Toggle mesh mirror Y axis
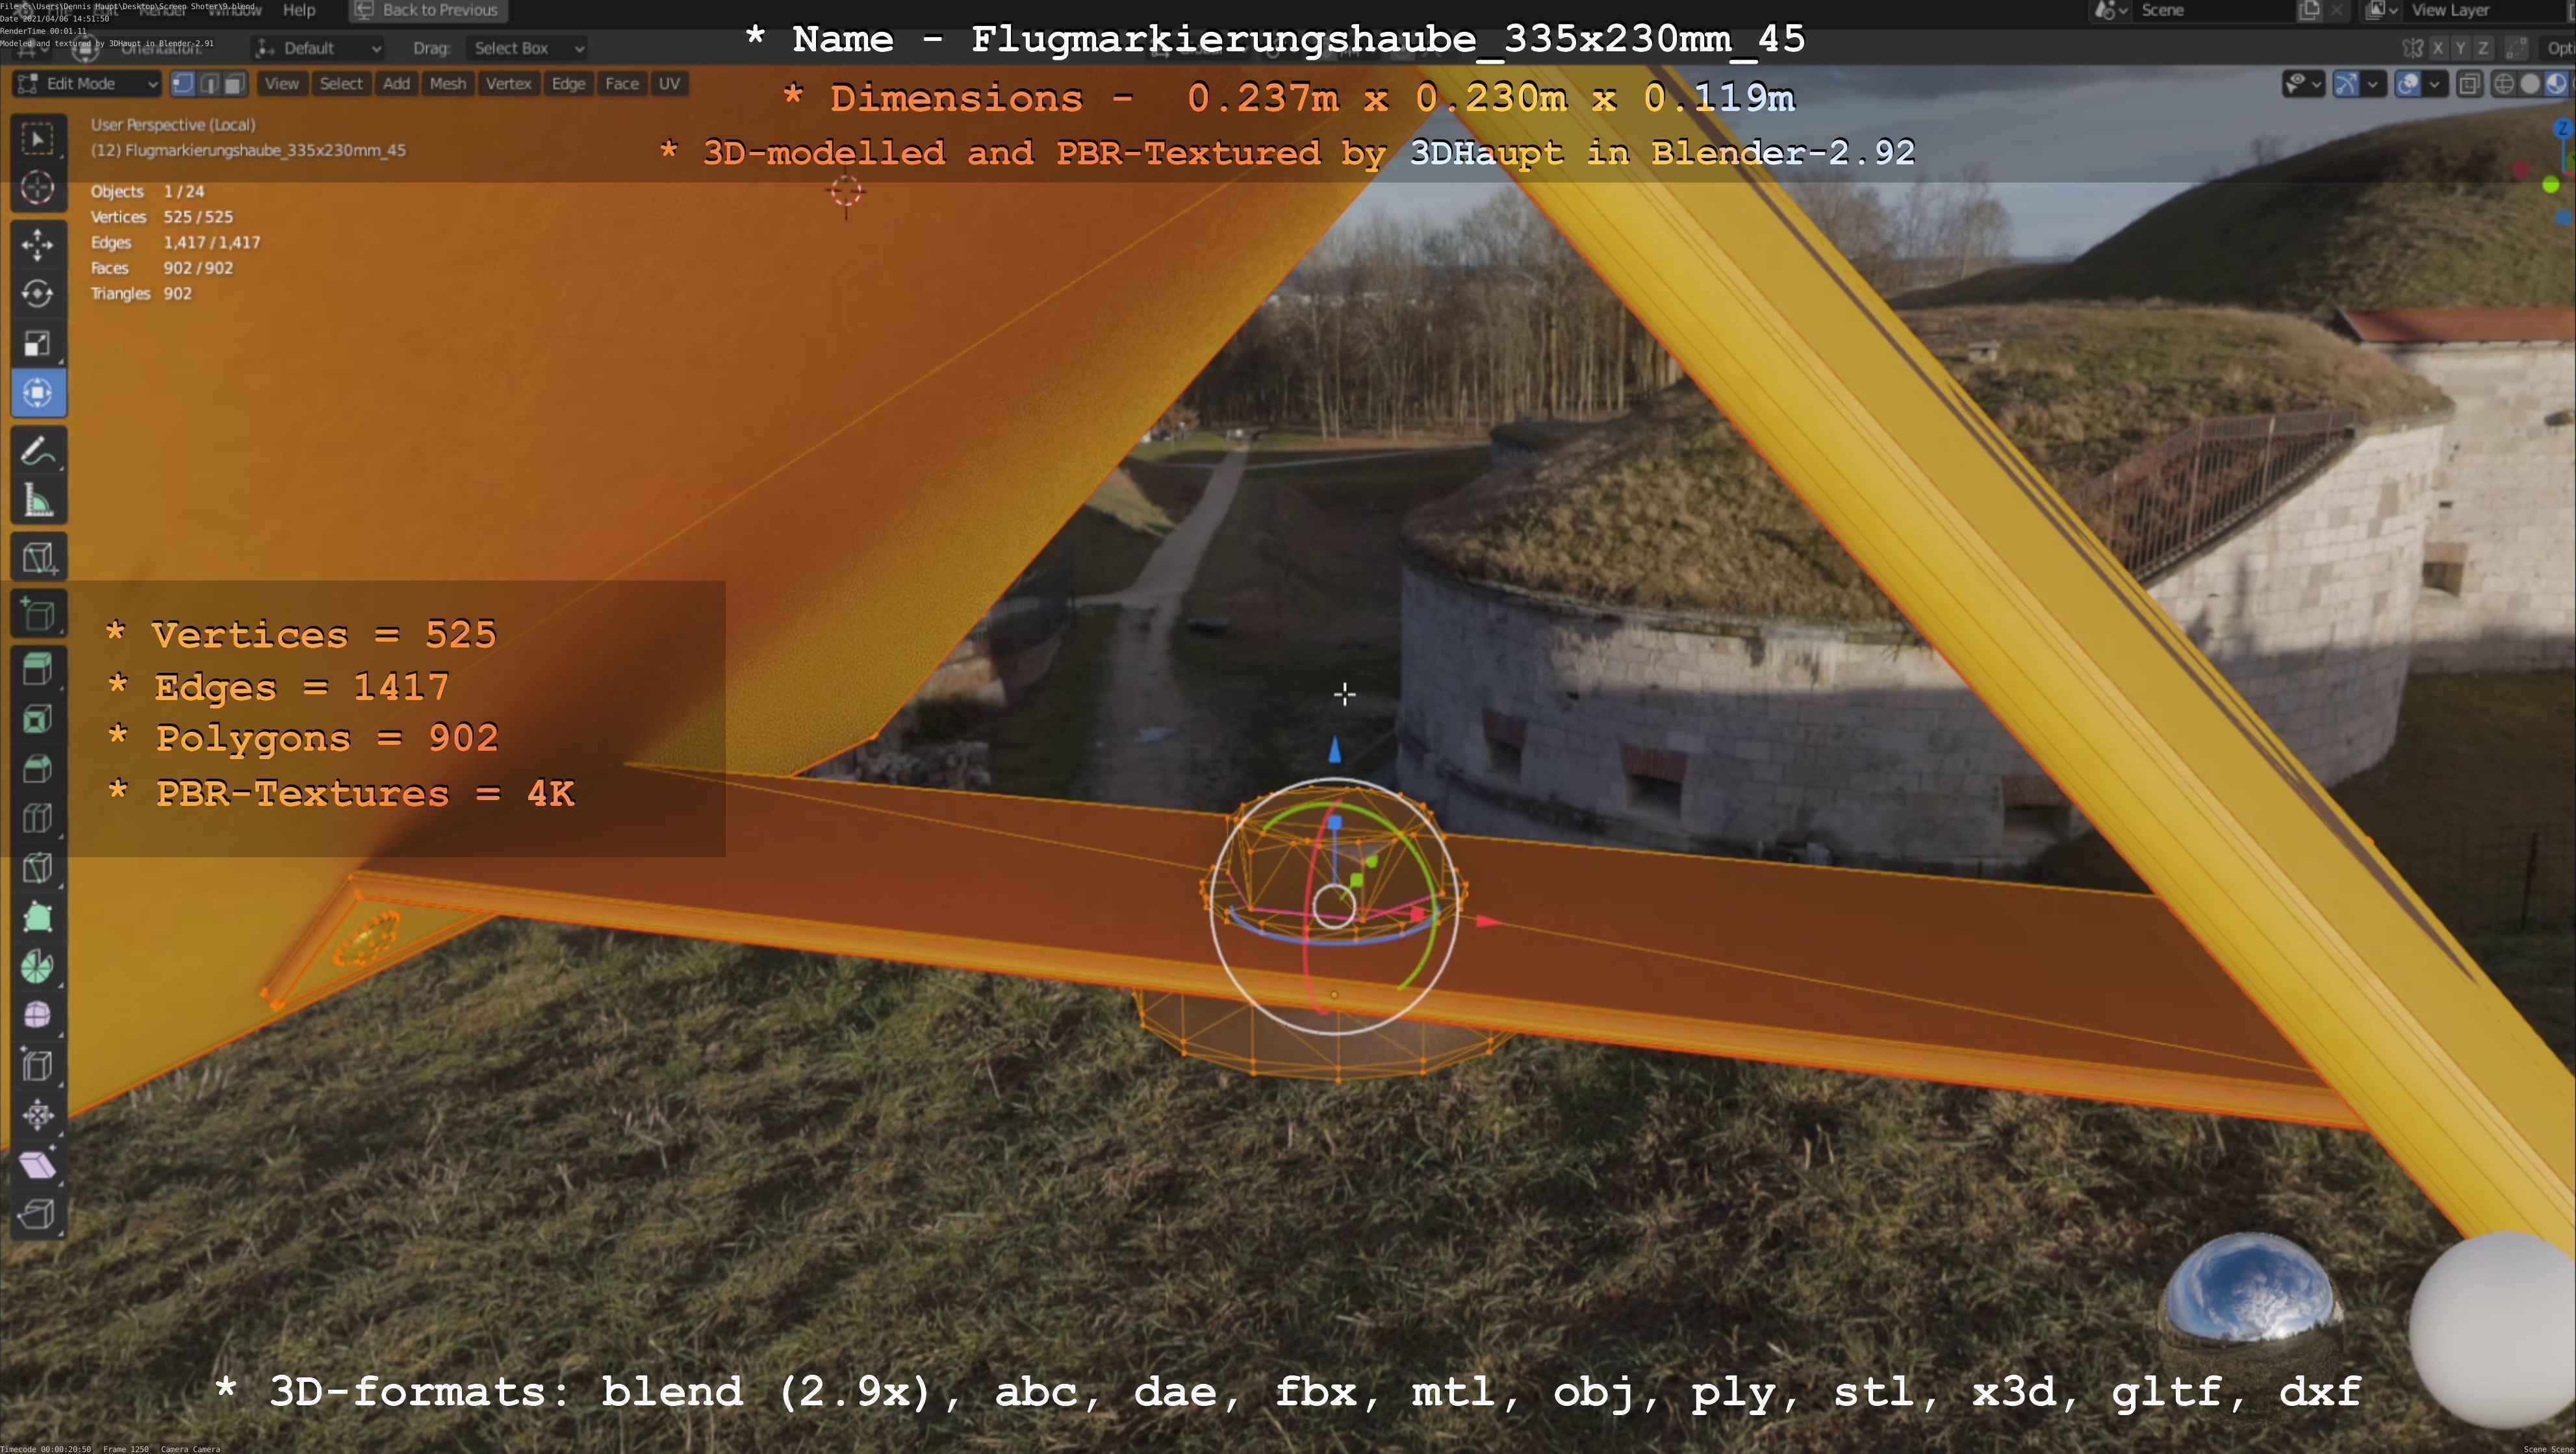 (2460, 48)
